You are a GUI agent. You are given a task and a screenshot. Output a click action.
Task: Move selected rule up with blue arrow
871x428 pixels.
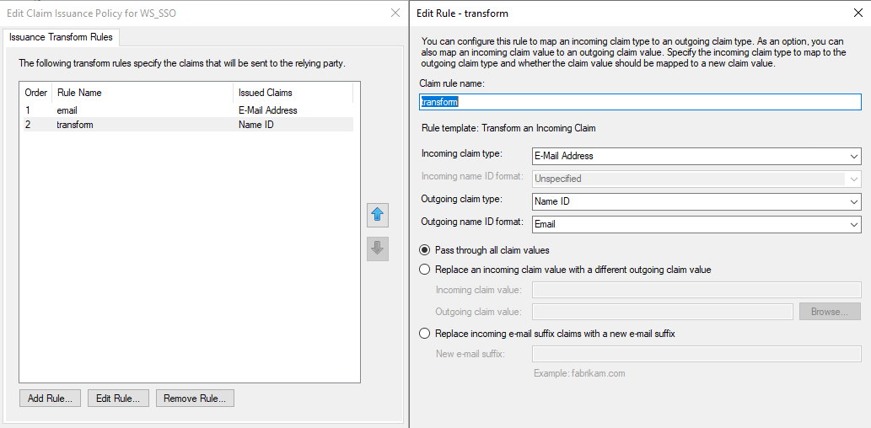pos(378,216)
